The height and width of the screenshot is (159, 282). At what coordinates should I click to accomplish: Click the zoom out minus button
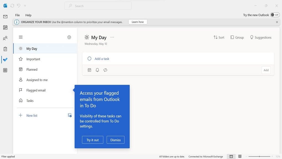coord(246,157)
